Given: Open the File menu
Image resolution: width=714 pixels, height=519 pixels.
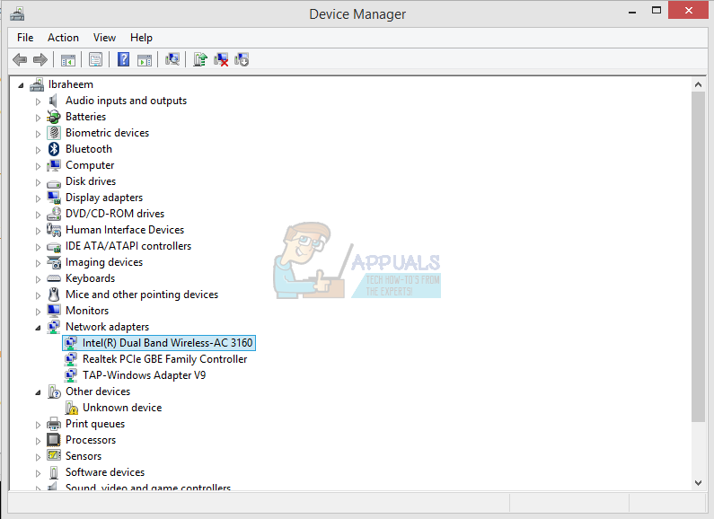Looking at the screenshot, I should coord(25,38).
